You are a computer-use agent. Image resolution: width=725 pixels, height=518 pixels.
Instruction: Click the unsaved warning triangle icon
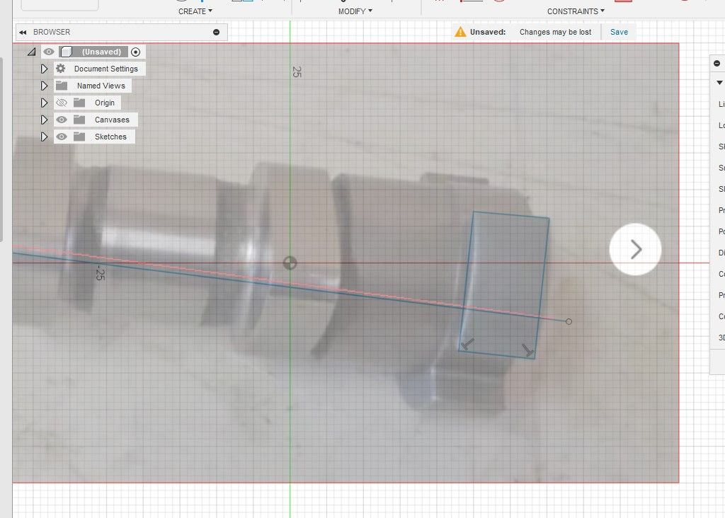pyautogui.click(x=460, y=32)
